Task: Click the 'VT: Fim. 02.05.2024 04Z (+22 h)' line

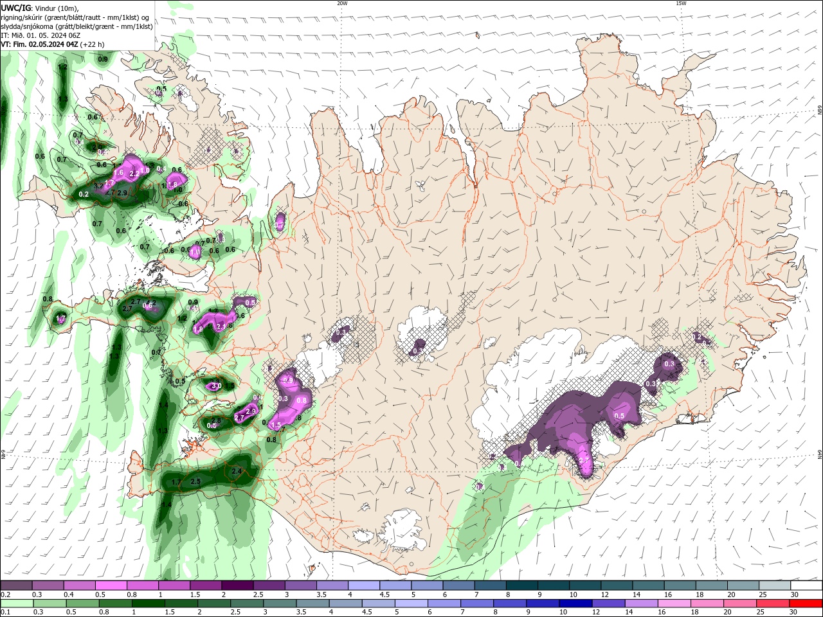Action: (53, 44)
